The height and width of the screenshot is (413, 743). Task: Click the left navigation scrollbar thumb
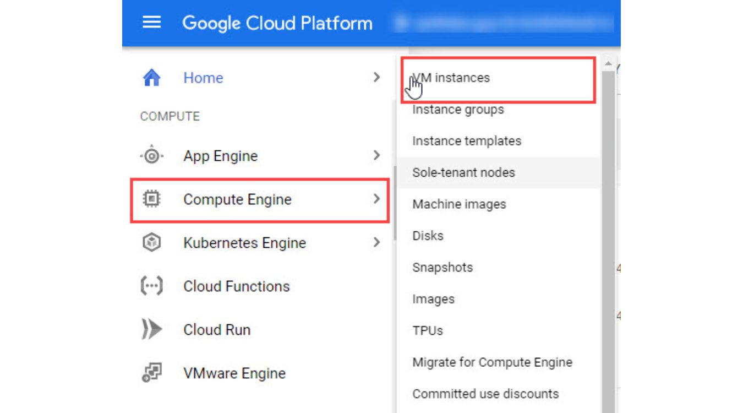point(395,203)
